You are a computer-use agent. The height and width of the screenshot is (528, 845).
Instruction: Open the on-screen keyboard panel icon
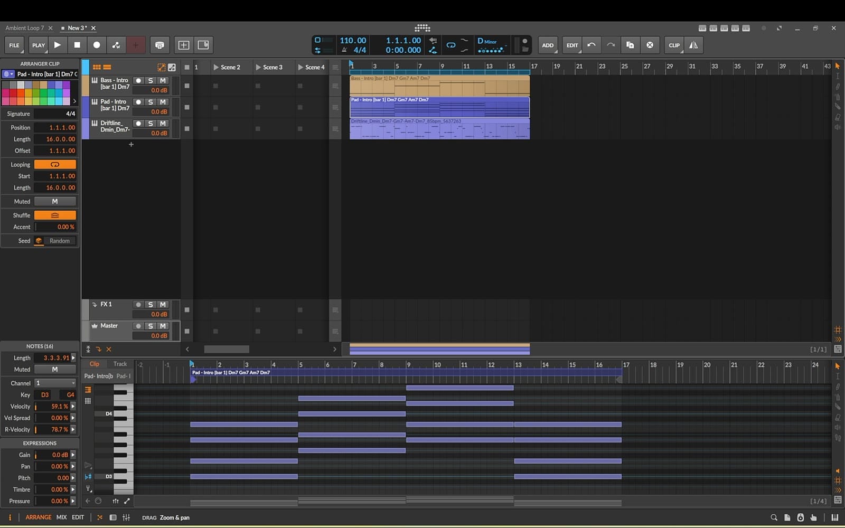pyautogui.click(x=835, y=517)
